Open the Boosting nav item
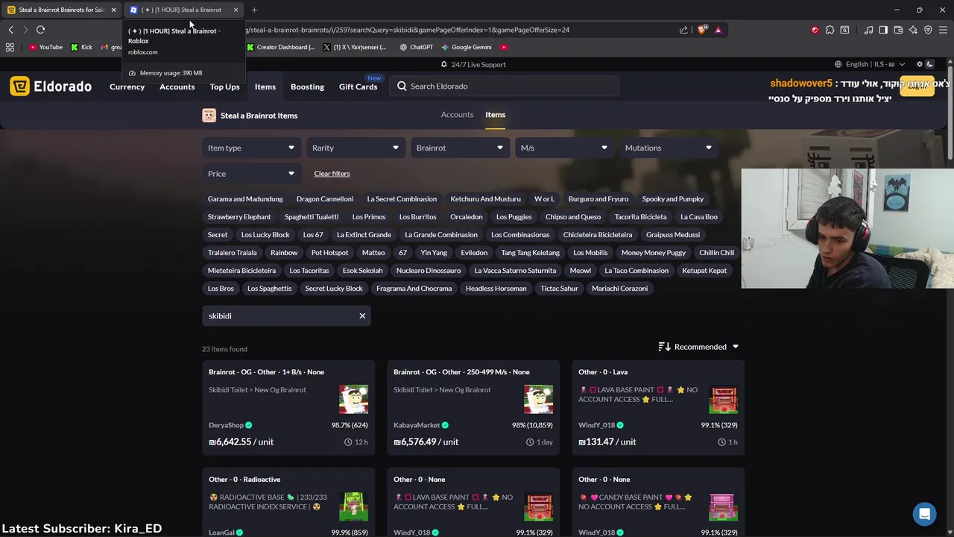This screenshot has width=954, height=537. (x=307, y=87)
